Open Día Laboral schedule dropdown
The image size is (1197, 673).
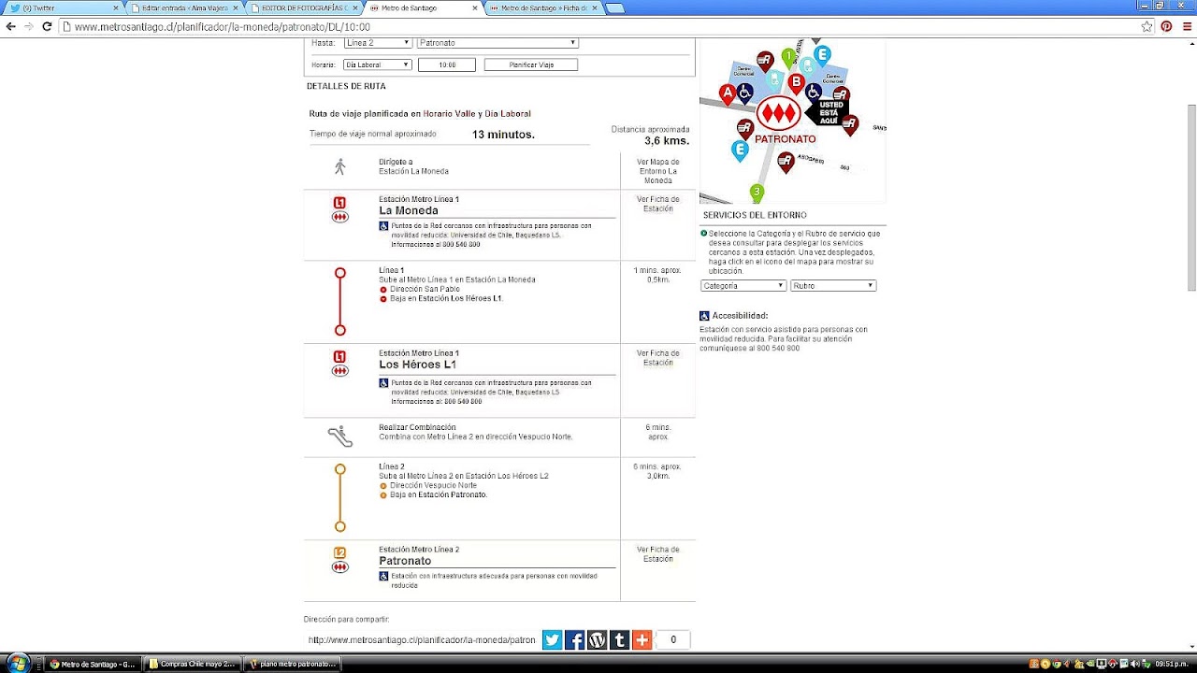(378, 64)
